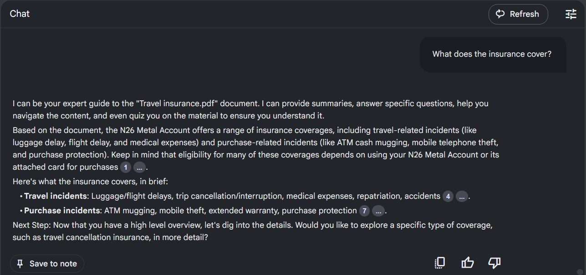This screenshot has width=586, height=275.
Task: Expand more citations after citation 4
Action: tap(462, 196)
